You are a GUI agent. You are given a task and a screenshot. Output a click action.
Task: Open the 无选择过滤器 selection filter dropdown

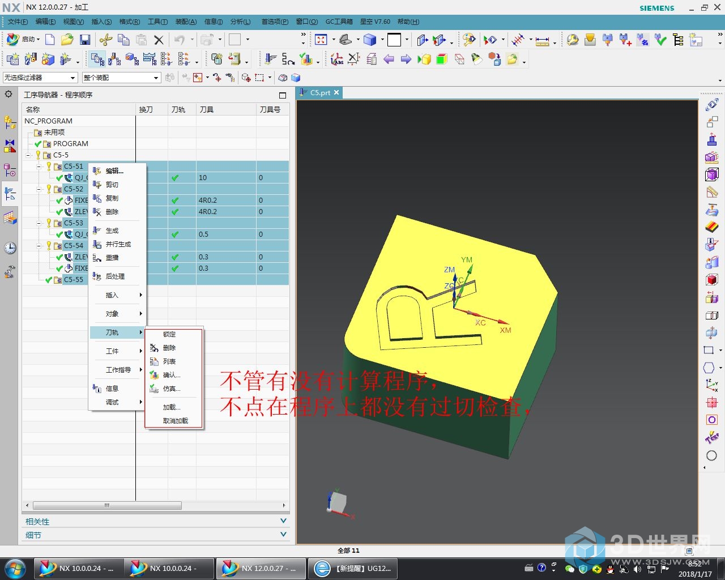(40, 78)
